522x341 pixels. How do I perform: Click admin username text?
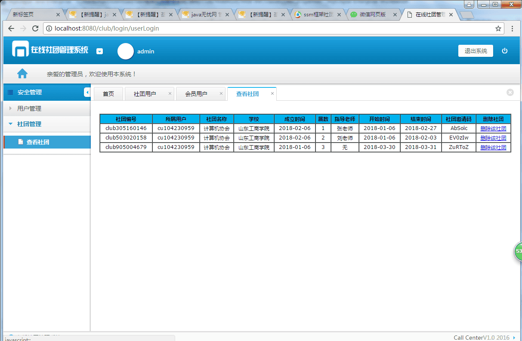[145, 51]
